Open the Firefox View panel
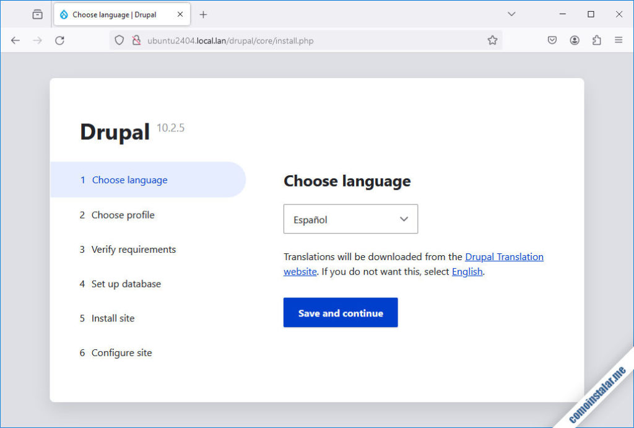The height and width of the screenshot is (428, 634). tap(37, 14)
